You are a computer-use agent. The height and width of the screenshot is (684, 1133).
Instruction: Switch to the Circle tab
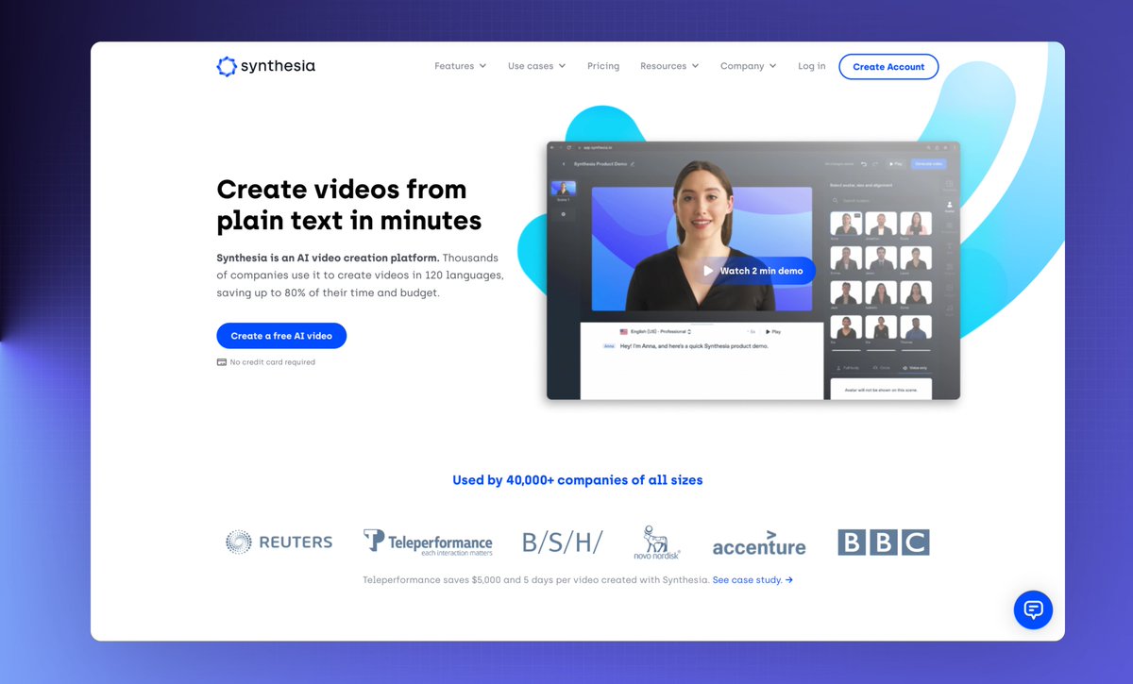tap(883, 368)
